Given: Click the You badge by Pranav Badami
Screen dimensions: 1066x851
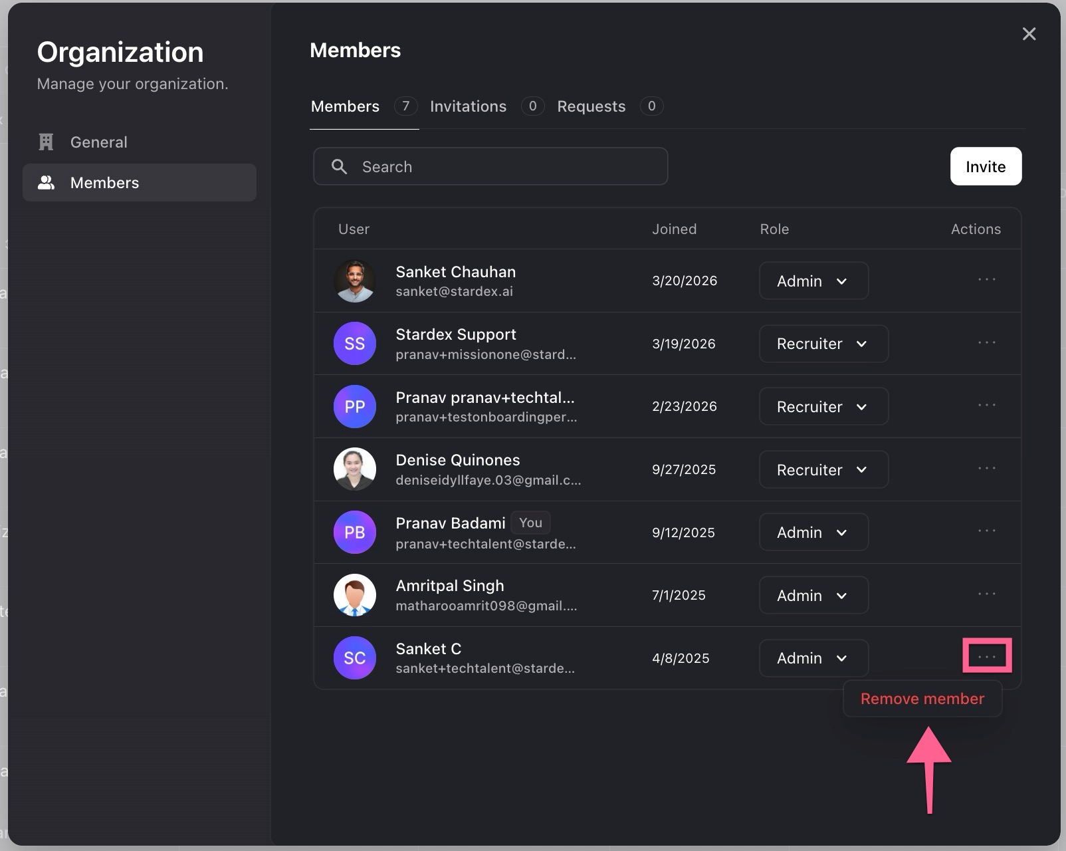Looking at the screenshot, I should coord(530,523).
